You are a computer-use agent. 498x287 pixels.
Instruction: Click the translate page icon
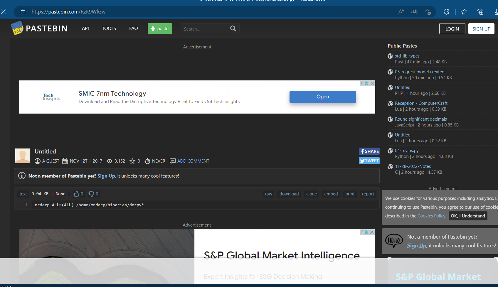click(x=414, y=12)
